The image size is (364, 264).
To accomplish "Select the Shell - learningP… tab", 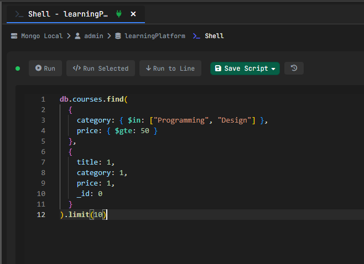I will pyautogui.click(x=76, y=14).
